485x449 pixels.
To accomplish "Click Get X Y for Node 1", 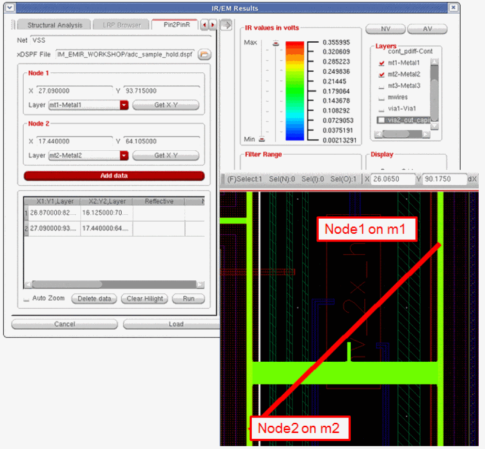I will (x=166, y=105).
